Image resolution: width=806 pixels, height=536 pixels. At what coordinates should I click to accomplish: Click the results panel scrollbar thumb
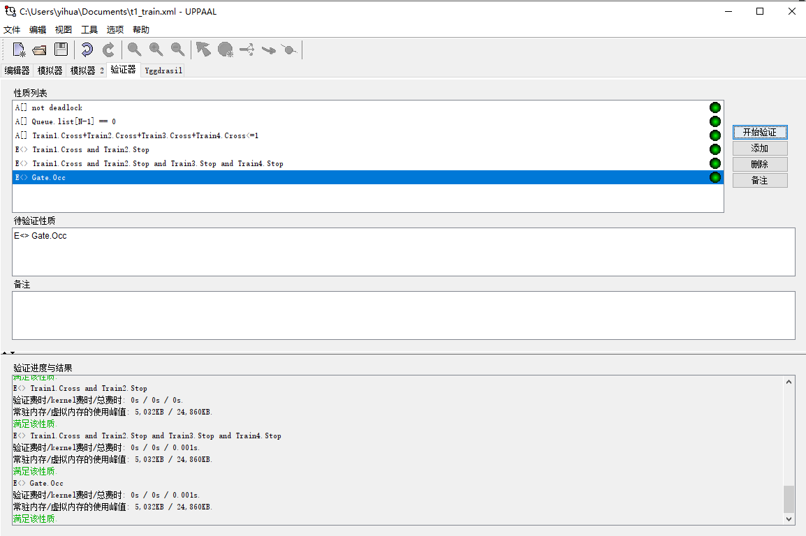coord(789,499)
